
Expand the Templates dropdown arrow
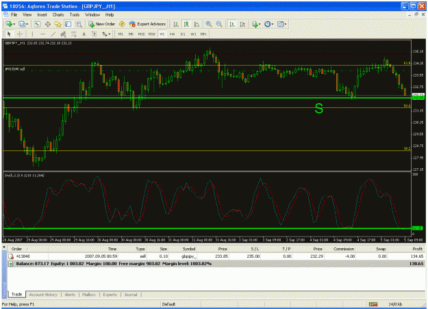[286, 24]
